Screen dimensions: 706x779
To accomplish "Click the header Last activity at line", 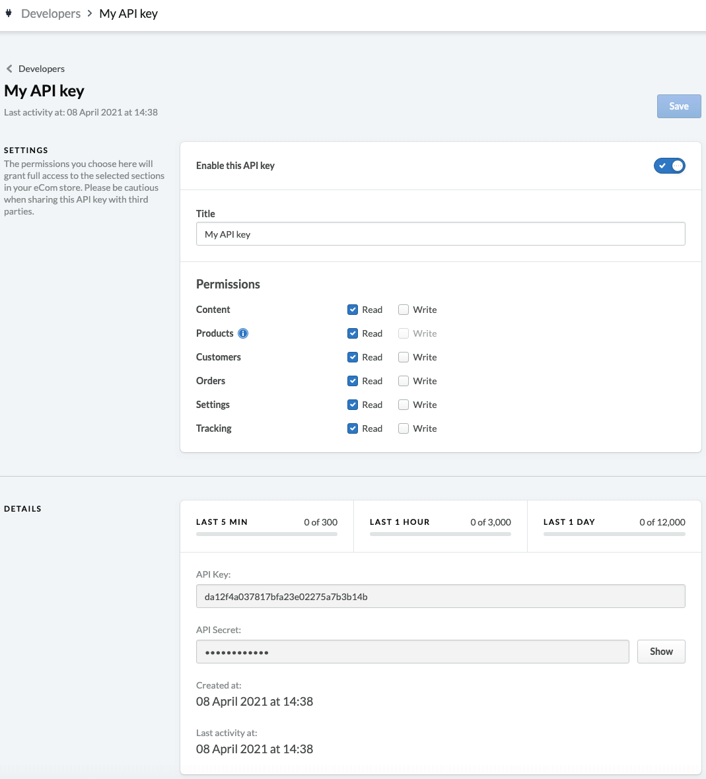I will 81,112.
